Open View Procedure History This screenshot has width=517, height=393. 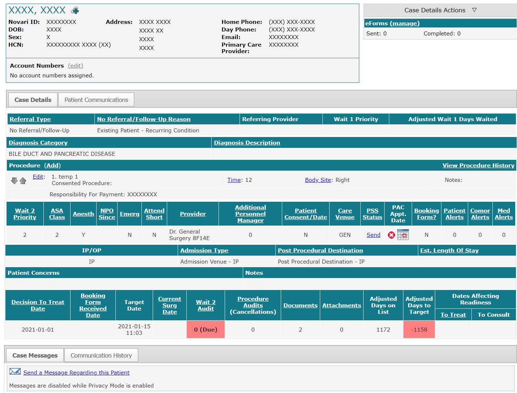478,165
